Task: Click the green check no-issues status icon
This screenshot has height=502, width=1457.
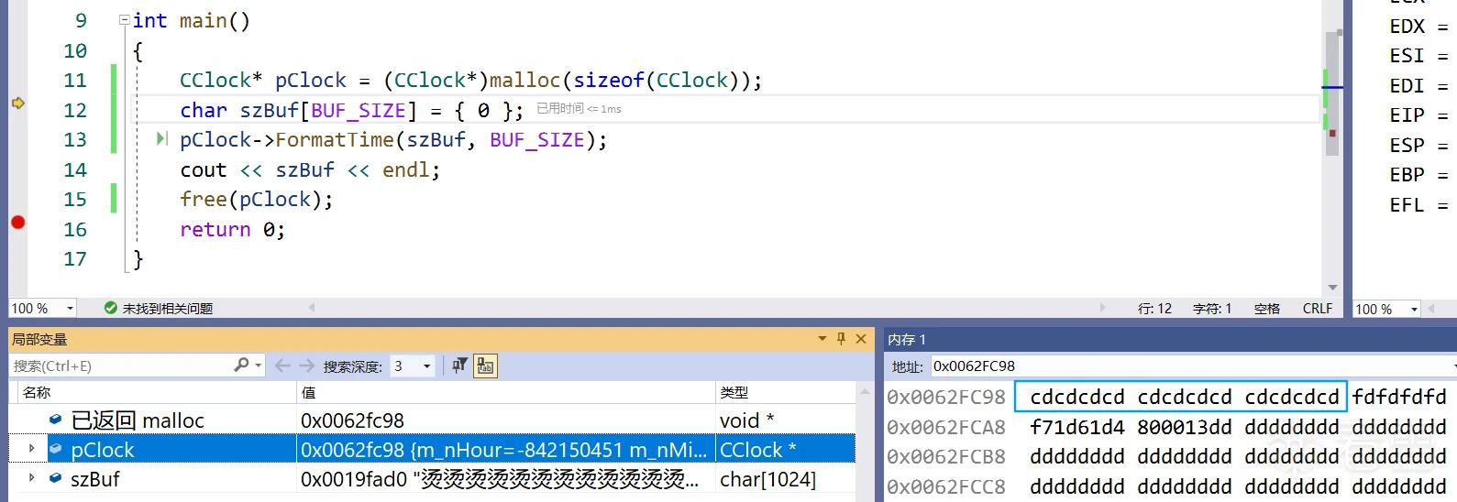Action: click(x=111, y=308)
